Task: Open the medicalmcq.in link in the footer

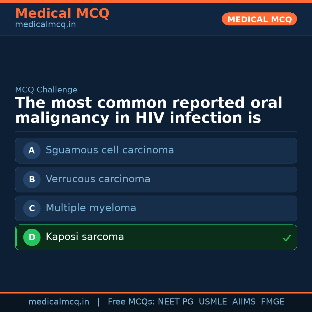Action: pyautogui.click(x=59, y=302)
